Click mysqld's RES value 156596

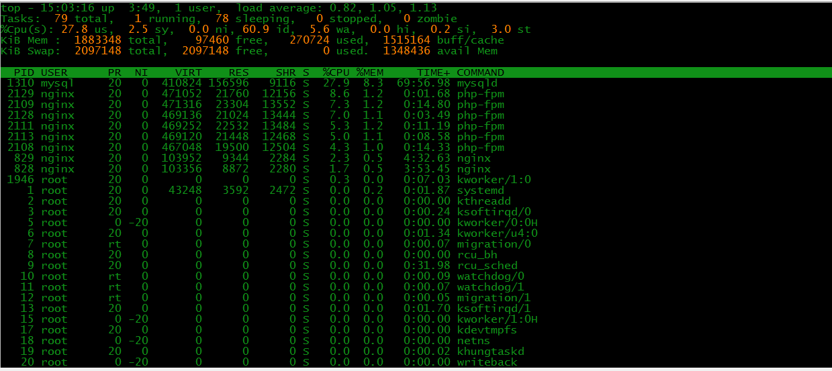pyautogui.click(x=228, y=83)
